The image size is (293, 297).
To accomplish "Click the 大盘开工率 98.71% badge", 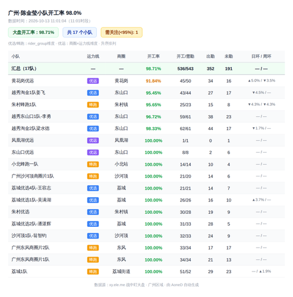I will pyautogui.click(x=33, y=32).
